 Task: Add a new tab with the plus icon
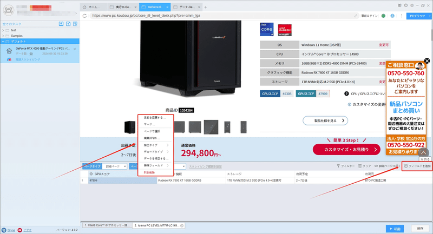click(x=206, y=7)
